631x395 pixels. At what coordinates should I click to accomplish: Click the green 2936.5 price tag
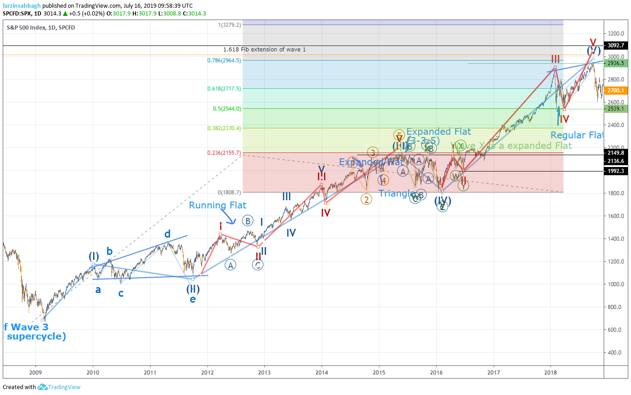coord(617,63)
